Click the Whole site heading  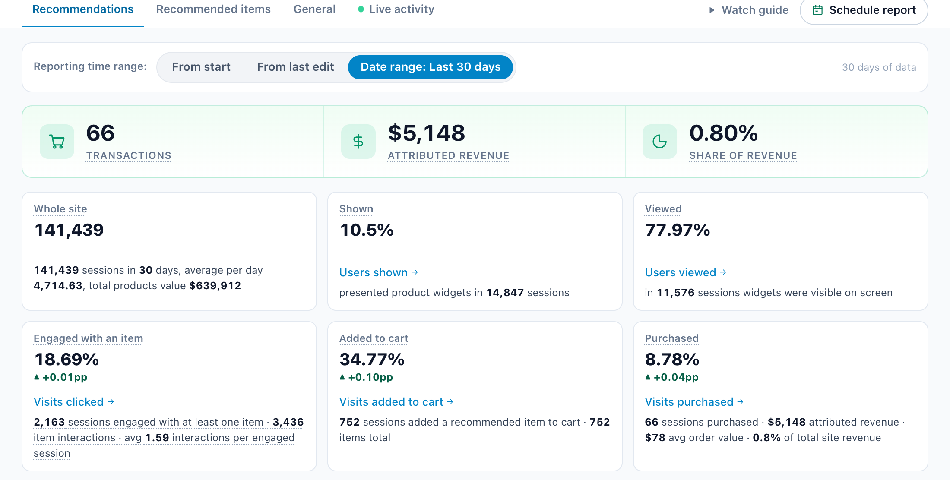[x=60, y=209]
